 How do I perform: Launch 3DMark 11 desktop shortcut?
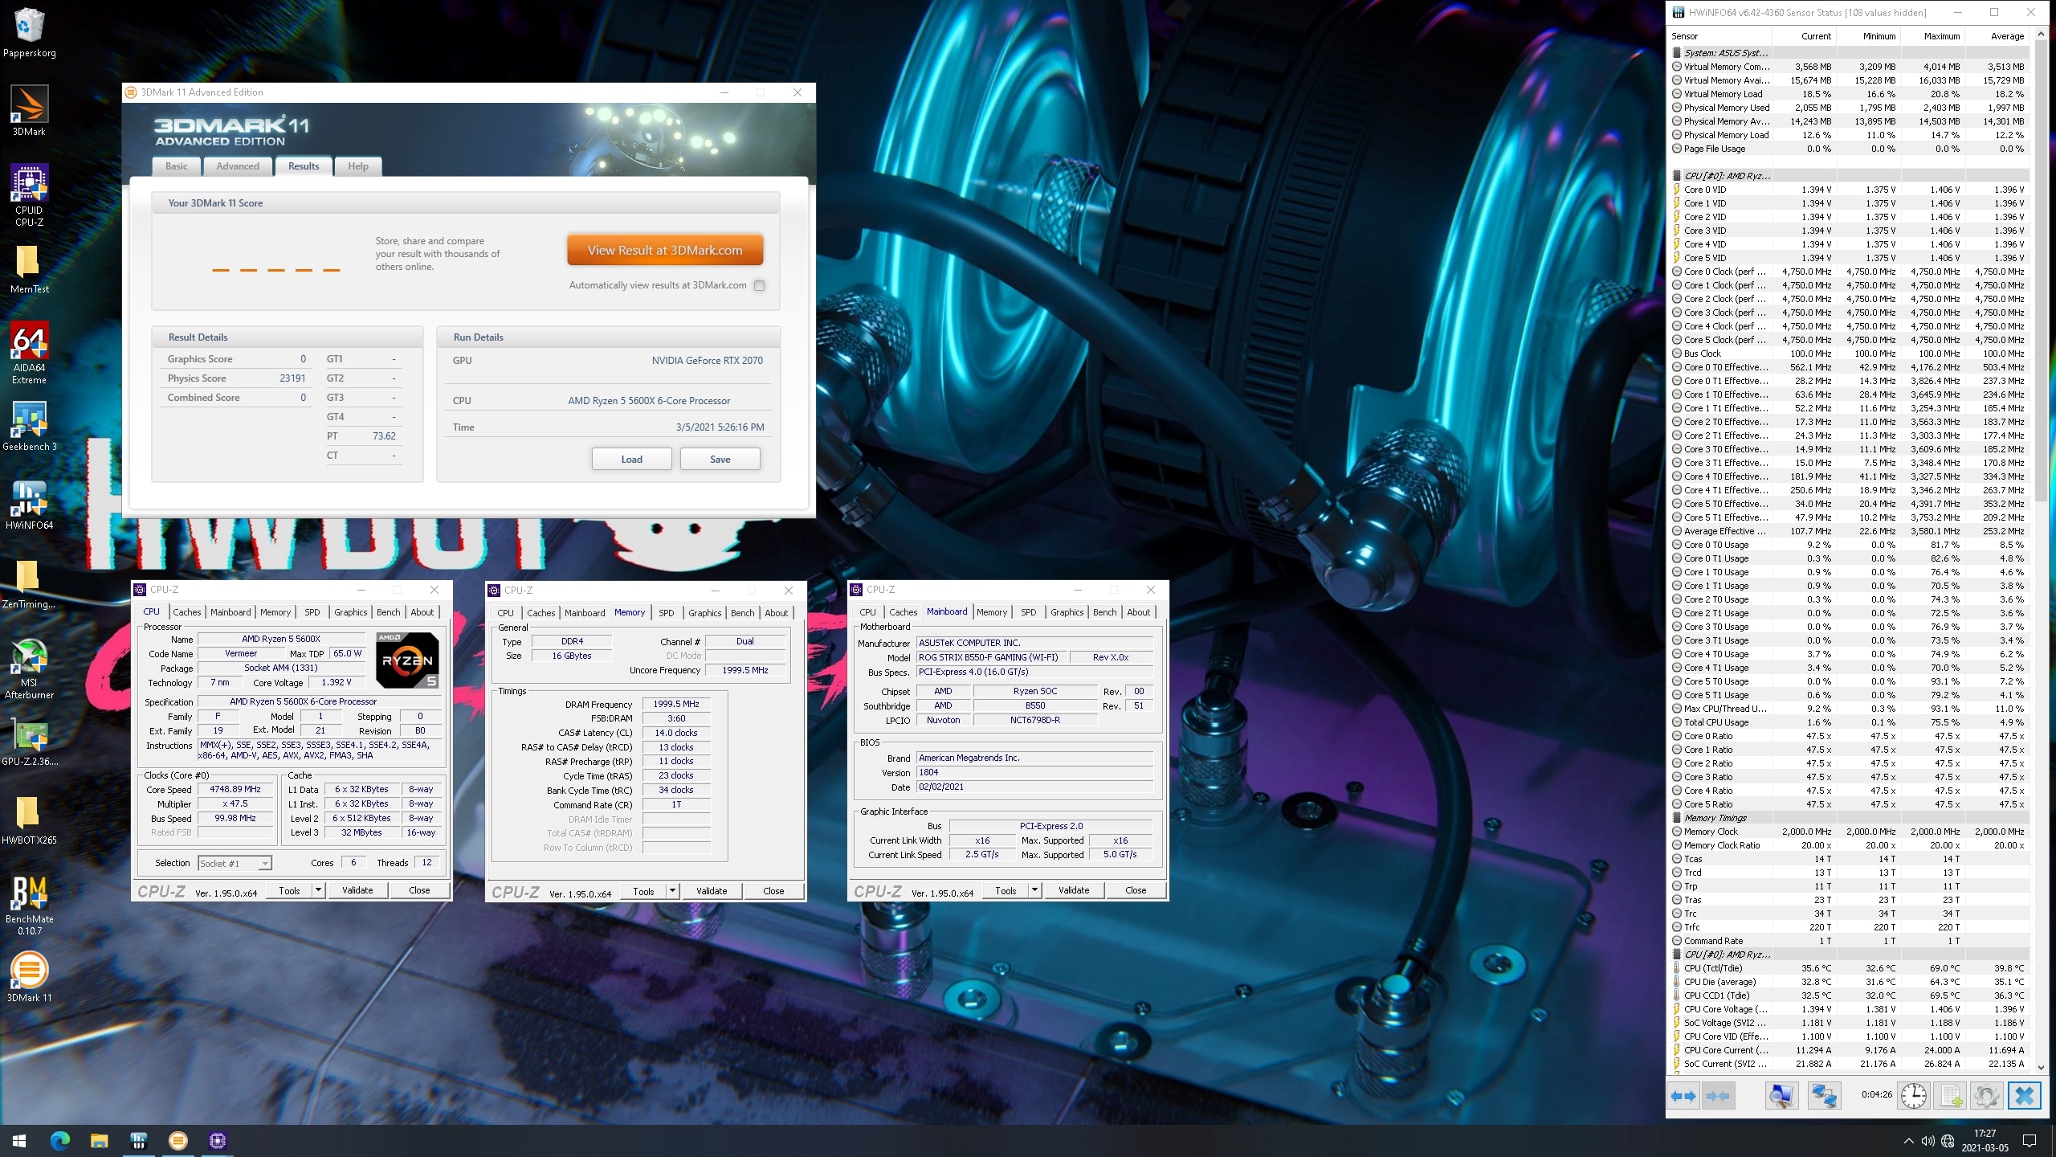[x=29, y=976]
